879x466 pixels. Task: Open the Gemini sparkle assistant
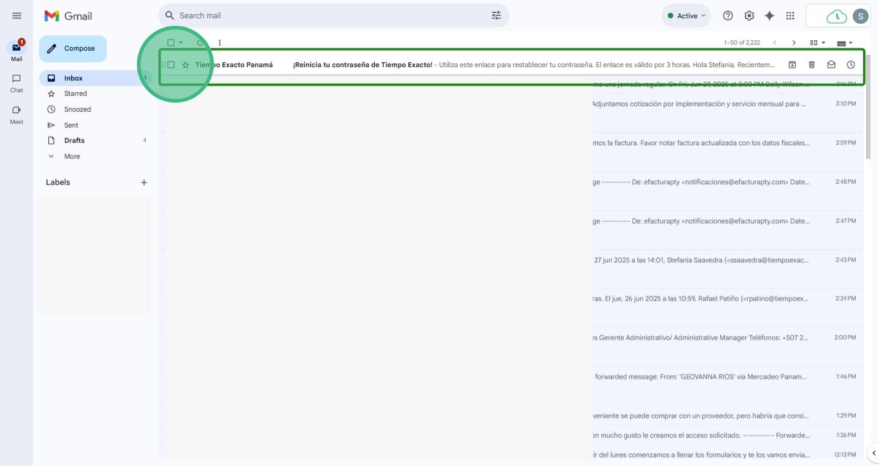tap(770, 16)
